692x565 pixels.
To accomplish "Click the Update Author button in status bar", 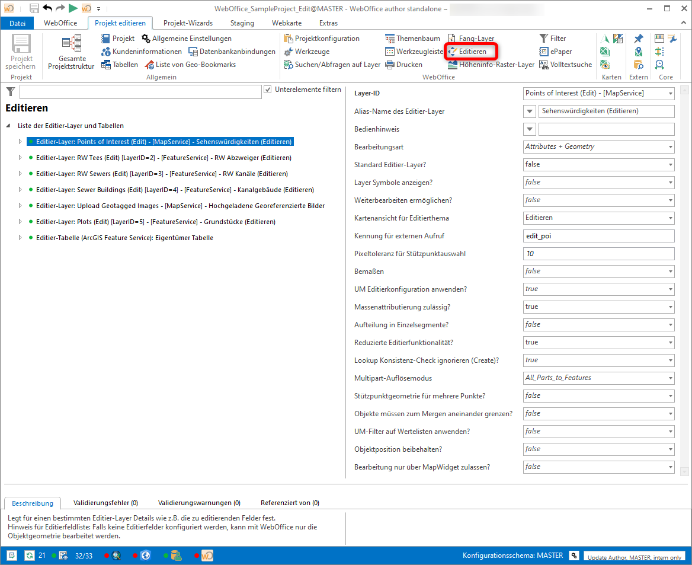I will pos(635,556).
